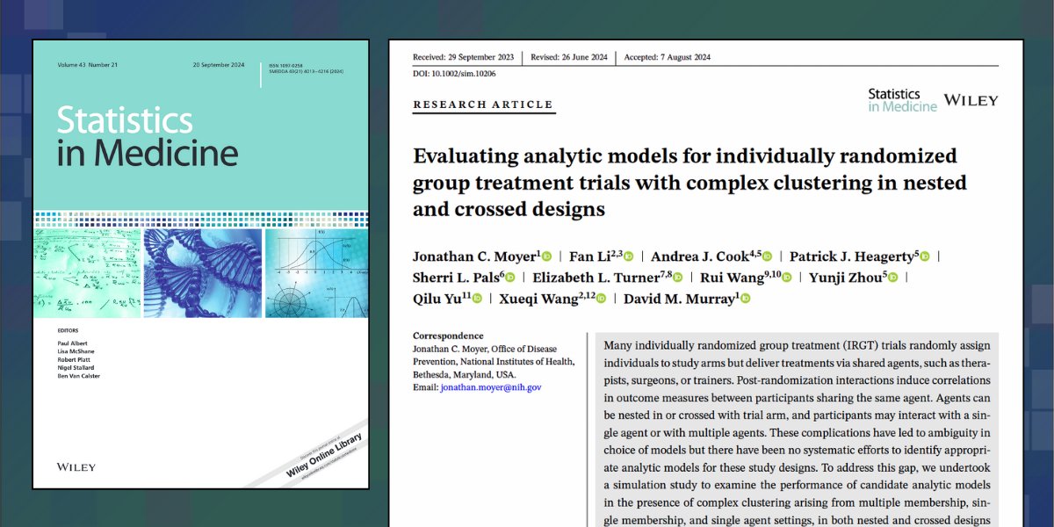Screen dimensions: 1054x527
Task: Click author name Jonathan C. Moyer
Action: pos(474,256)
